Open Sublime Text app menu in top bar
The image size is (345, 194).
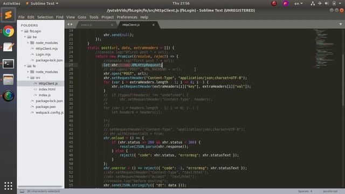click(42, 3)
